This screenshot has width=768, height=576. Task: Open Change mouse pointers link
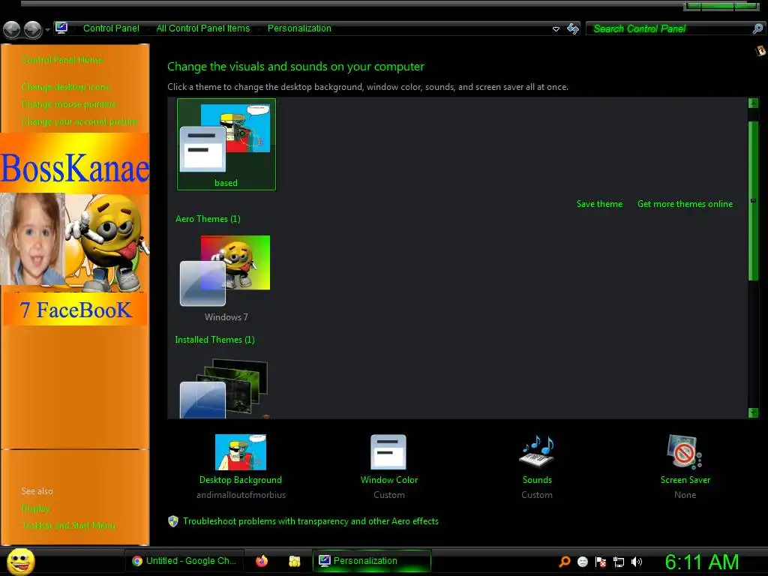pos(69,104)
